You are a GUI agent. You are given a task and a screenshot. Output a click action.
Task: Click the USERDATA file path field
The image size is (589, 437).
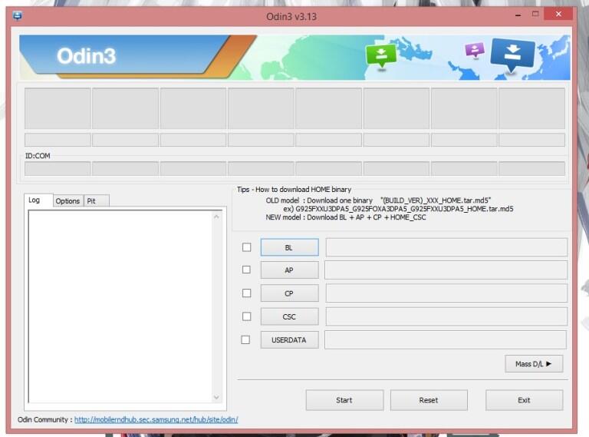[446, 340]
